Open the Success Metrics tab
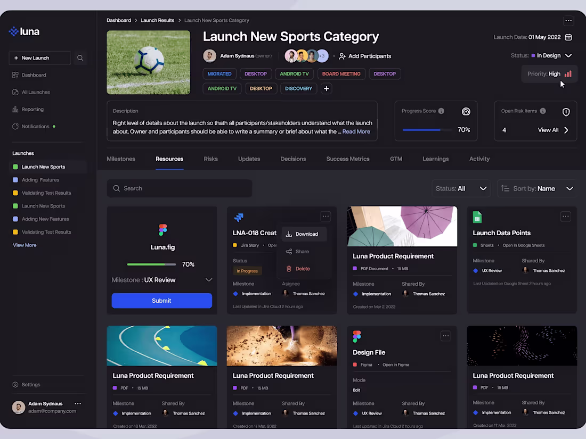The height and width of the screenshot is (439, 586). (347, 159)
